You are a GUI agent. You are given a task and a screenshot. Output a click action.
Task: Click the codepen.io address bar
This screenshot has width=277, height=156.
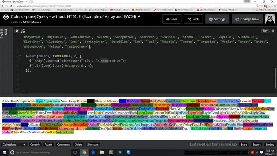(x=134, y=6)
